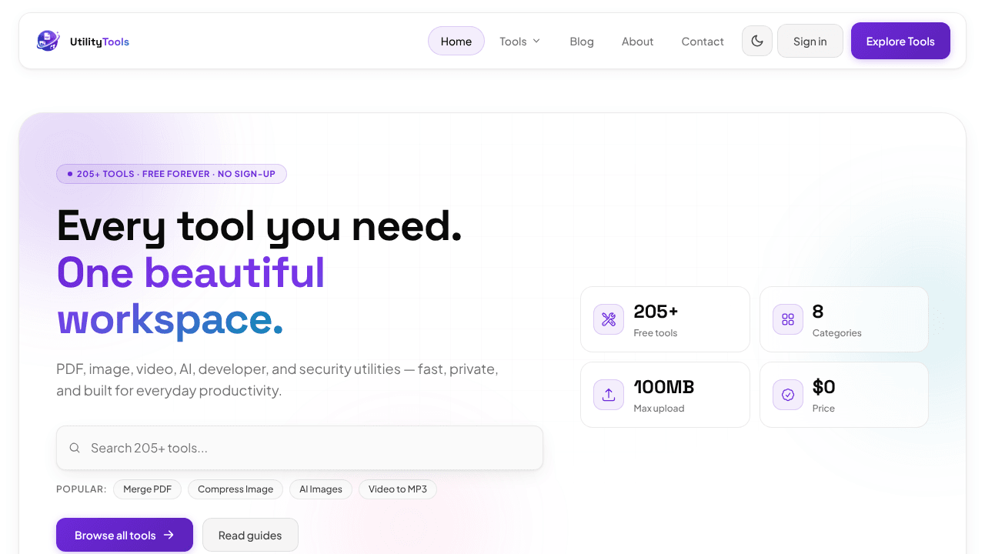Select the AI Images popular chip

point(321,489)
